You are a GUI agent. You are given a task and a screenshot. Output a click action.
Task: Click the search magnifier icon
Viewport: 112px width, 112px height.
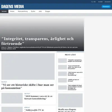point(92,2)
